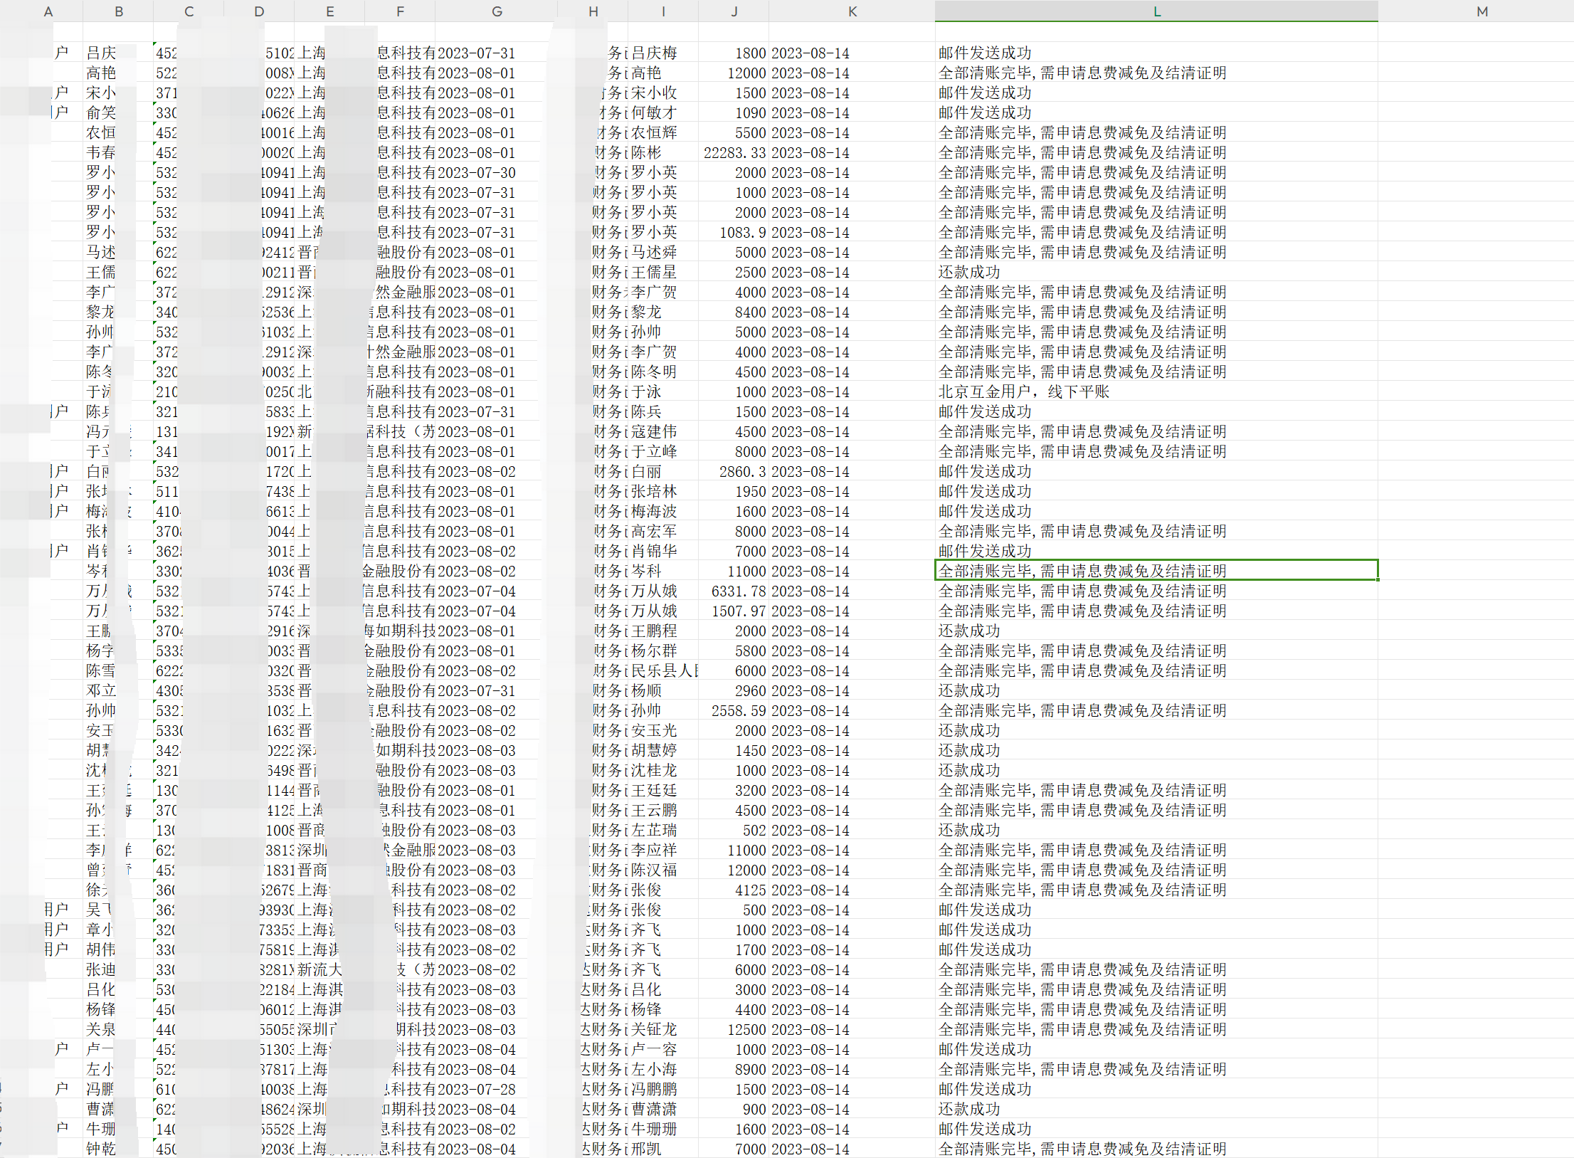Click the name cell 沈桂龙
This screenshot has height=1158, width=1574.
(x=663, y=771)
